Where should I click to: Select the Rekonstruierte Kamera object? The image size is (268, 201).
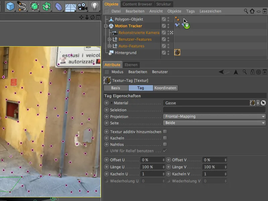[x=139, y=32]
